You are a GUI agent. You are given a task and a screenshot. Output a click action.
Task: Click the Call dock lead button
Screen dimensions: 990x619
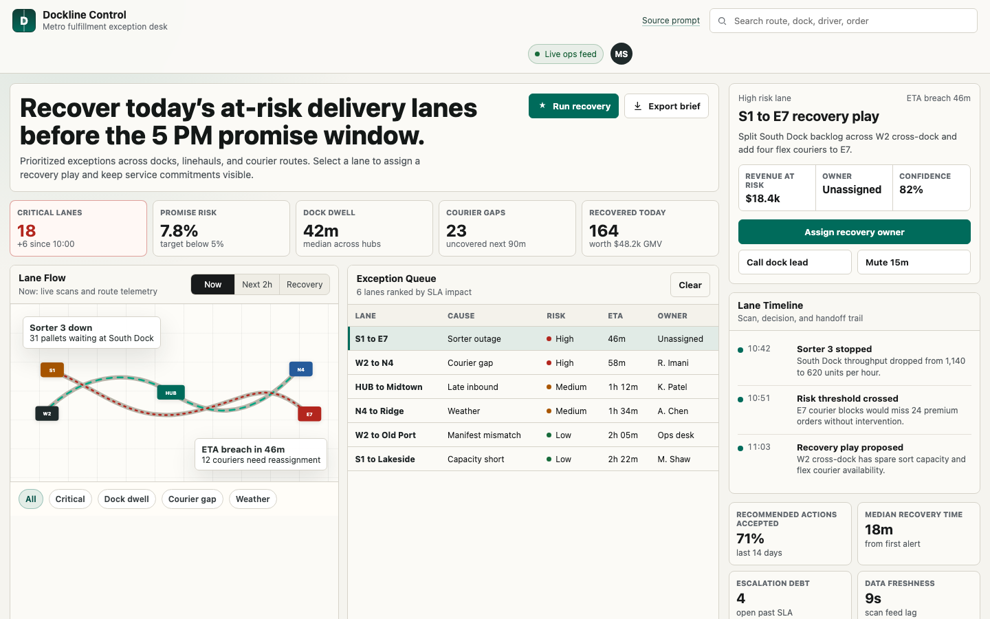[795, 262]
